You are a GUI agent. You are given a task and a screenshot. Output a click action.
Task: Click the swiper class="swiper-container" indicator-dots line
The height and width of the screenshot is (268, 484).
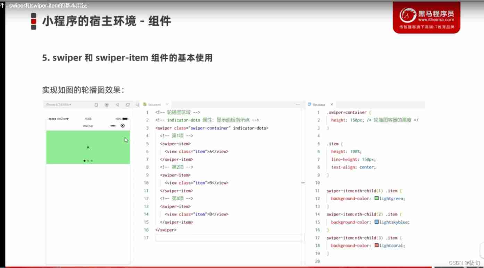pos(212,128)
